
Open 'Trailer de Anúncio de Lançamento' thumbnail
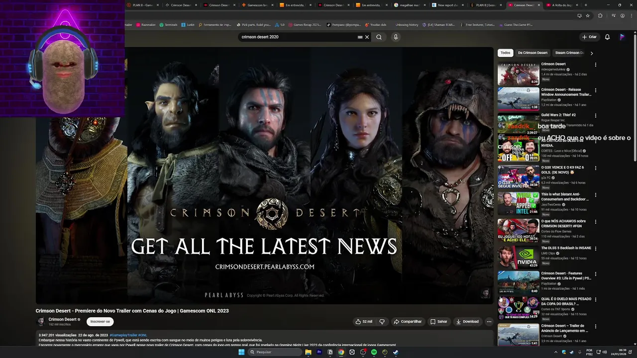518,335
